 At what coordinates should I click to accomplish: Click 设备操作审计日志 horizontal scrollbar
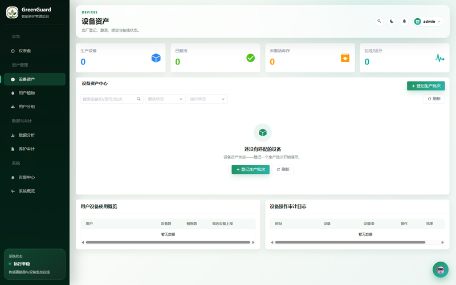pos(350,242)
